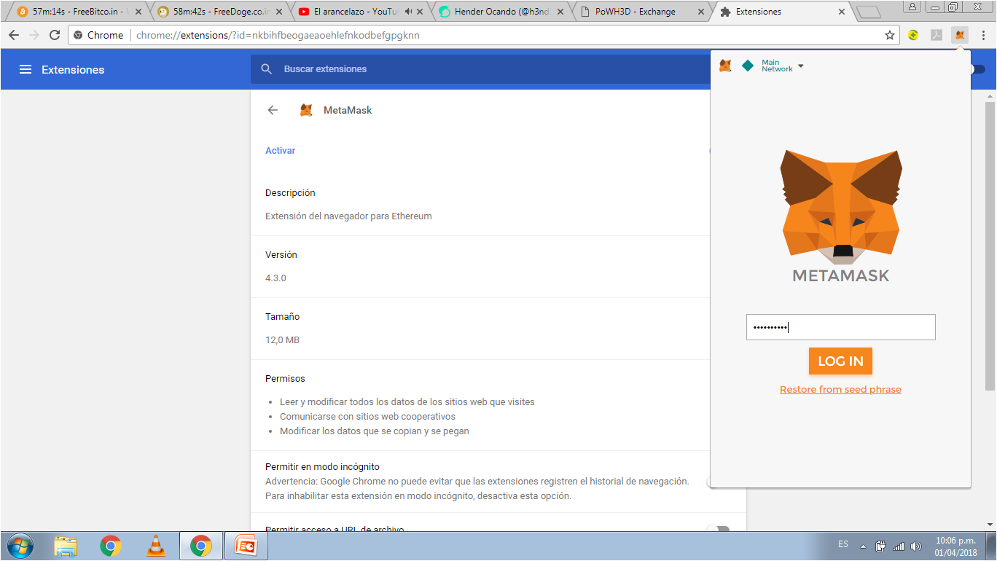Viewport: 997px width, 561px height.
Task: Mute audio icon on YouTube tab
Action: (x=408, y=12)
